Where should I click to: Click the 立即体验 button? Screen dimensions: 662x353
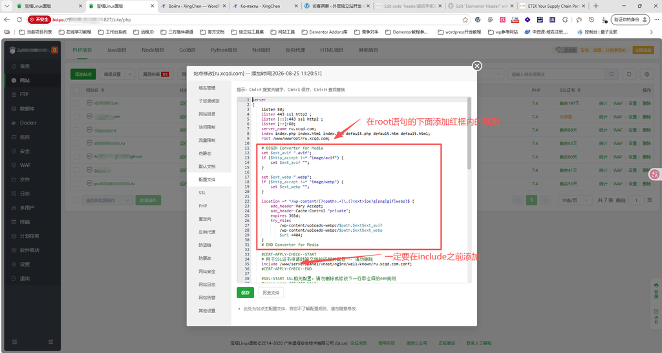(x=643, y=50)
